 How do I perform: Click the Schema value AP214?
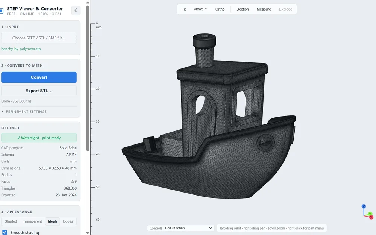pyautogui.click(x=71, y=155)
